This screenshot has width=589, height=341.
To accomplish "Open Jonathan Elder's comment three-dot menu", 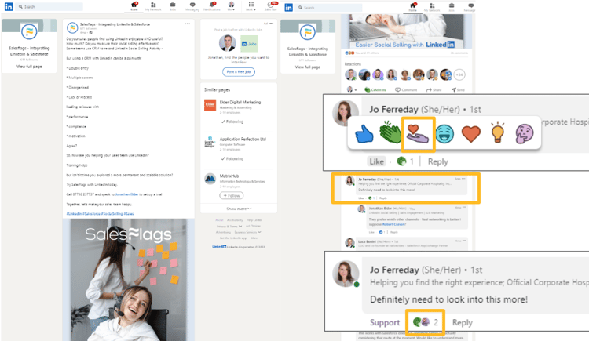I will point(464,207).
